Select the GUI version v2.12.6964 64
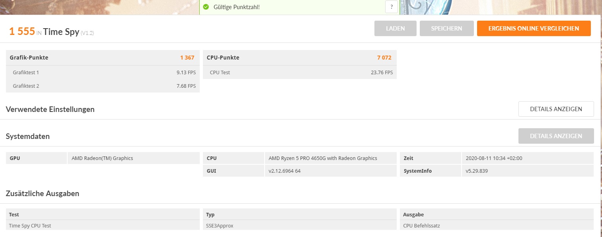This screenshot has height=237, width=602. 284,171
